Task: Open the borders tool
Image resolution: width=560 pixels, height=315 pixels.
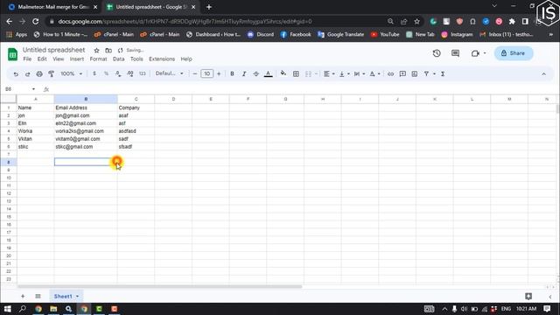Action: 296,73
